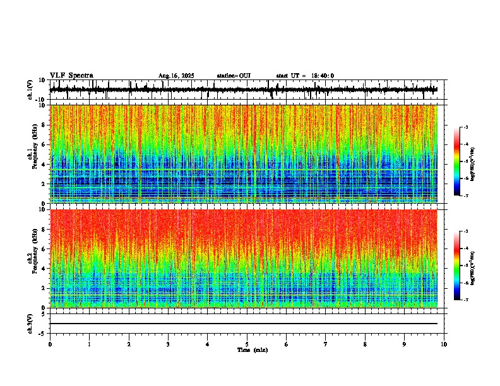
Task: Click time axis tick label "1"
Action: click(89, 344)
